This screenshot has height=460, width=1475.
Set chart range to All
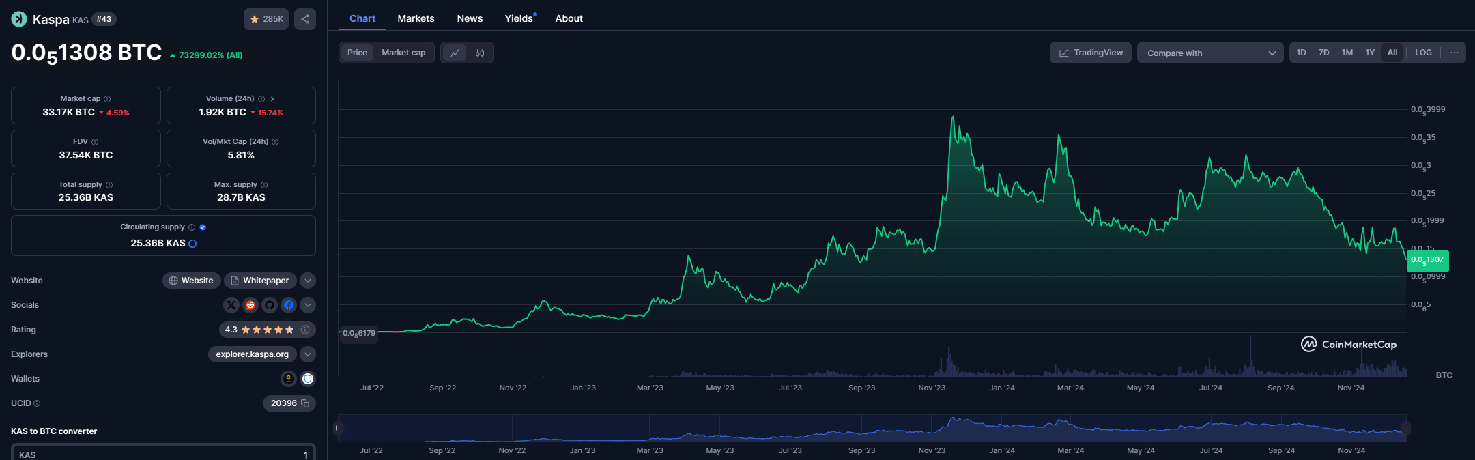pos(1392,53)
